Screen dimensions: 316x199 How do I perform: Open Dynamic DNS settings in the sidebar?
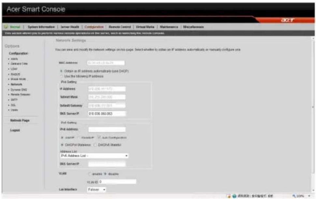tap(19, 90)
